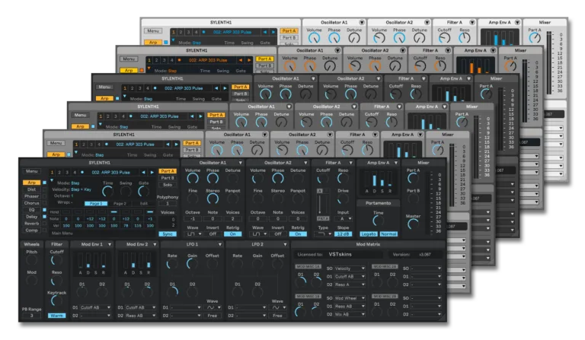Adjust Oscillator A1 Volume knob in front dark window
The width and height of the screenshot is (585, 340).
click(193, 179)
